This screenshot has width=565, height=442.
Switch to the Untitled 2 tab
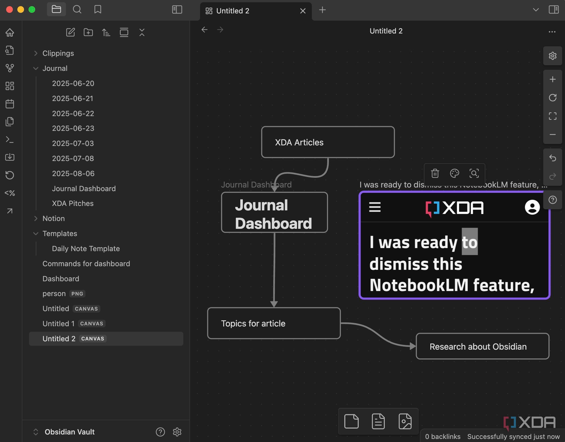(256, 11)
